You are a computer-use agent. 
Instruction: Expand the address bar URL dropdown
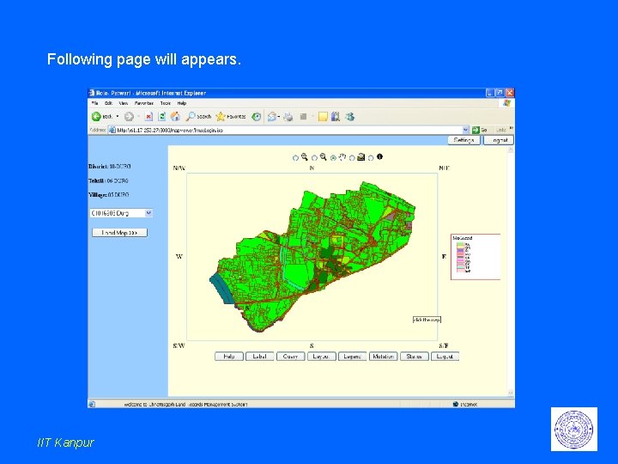(x=465, y=130)
